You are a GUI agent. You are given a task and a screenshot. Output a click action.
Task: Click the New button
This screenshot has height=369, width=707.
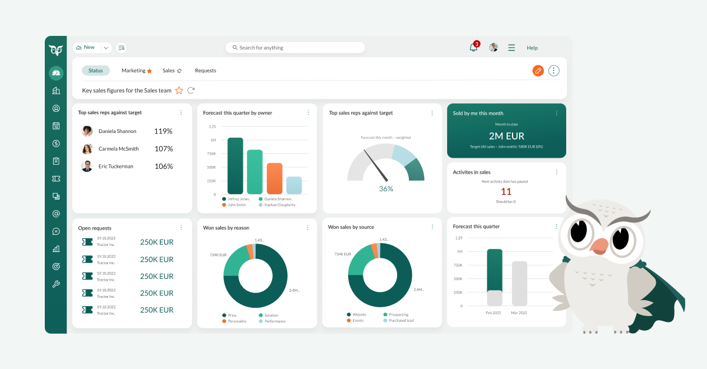[87, 48]
